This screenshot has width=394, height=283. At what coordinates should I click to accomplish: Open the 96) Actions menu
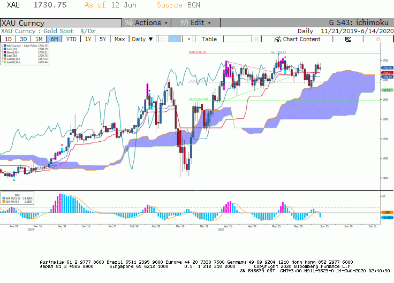(147, 22)
